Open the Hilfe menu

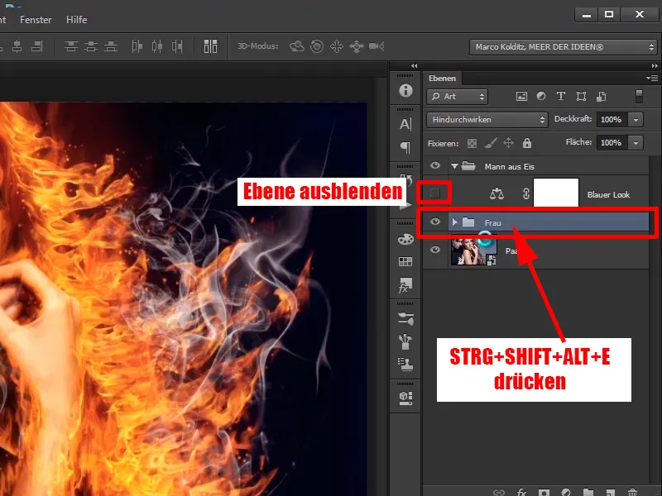pos(76,20)
